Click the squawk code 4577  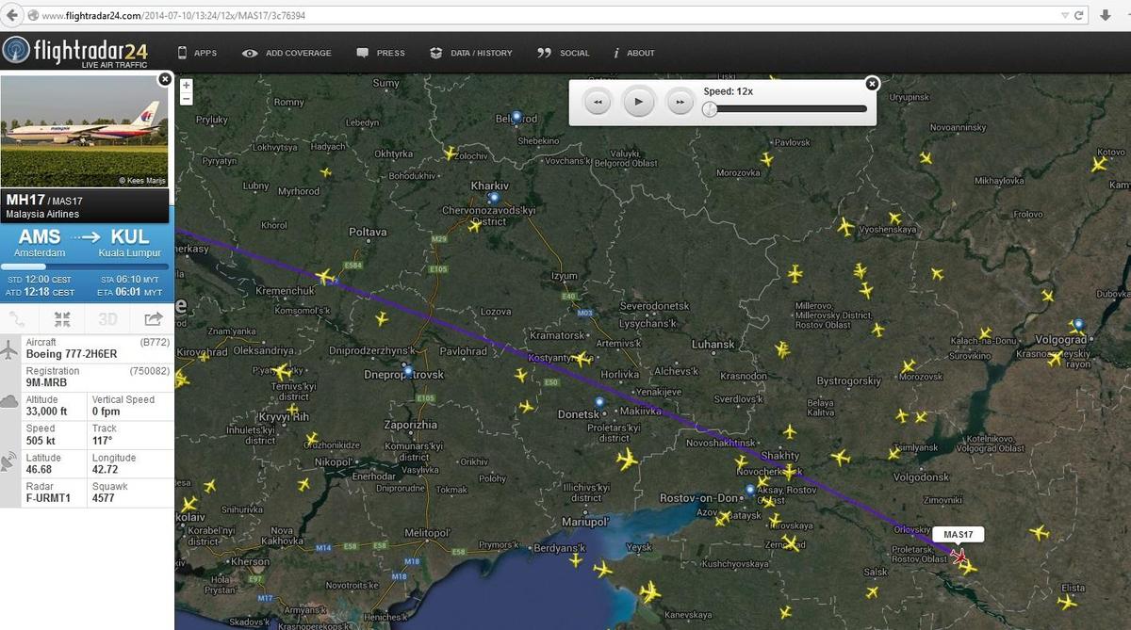click(104, 498)
